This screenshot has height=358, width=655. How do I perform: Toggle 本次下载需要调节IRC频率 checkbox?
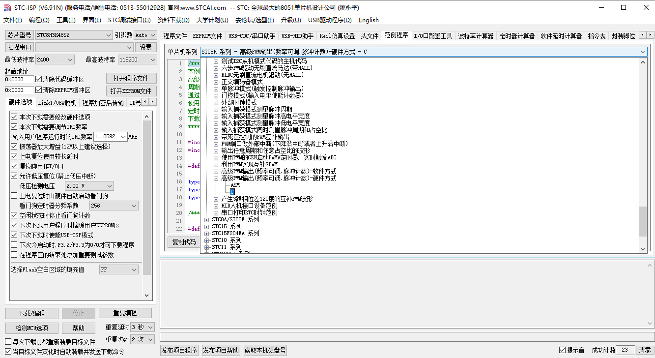pos(14,127)
